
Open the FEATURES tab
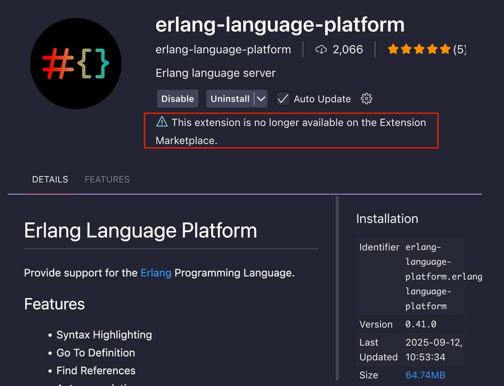(x=107, y=179)
